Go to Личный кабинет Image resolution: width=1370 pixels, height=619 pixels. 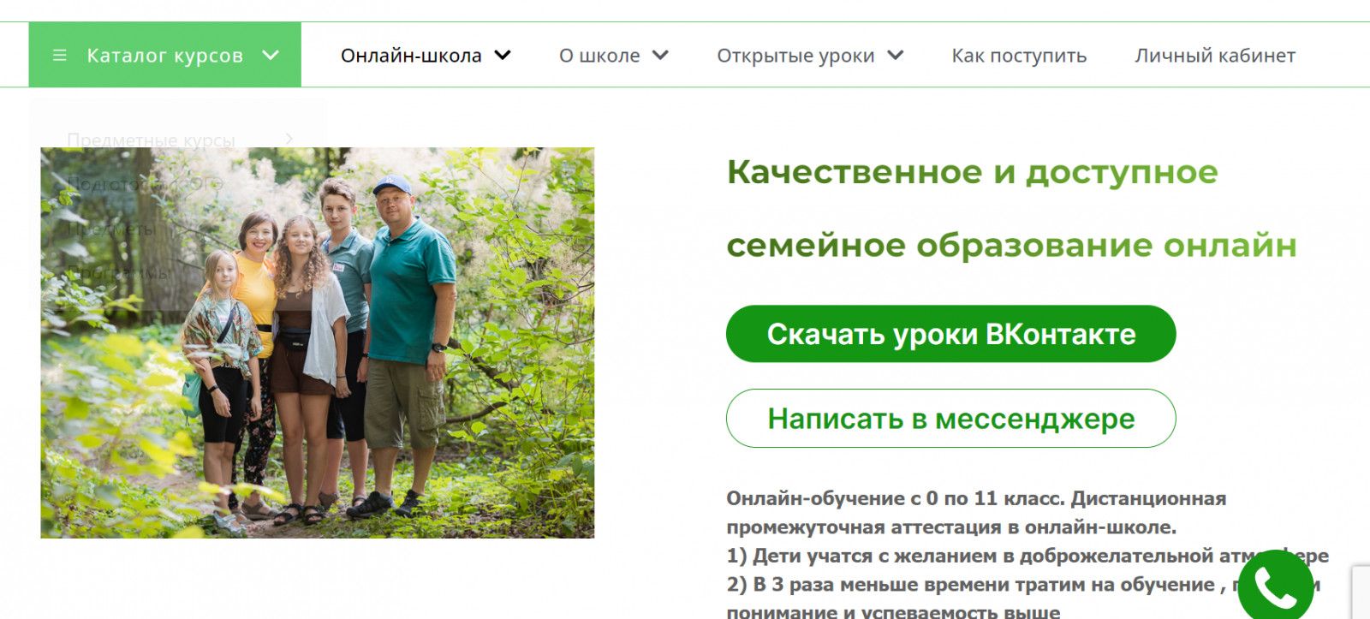pos(1215,56)
